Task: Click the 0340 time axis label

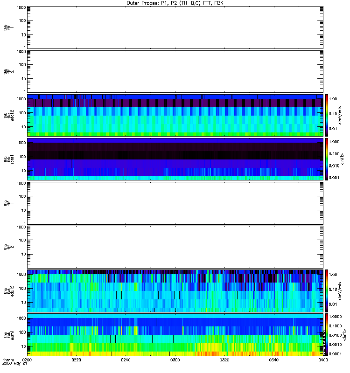Action: [x=273, y=360]
